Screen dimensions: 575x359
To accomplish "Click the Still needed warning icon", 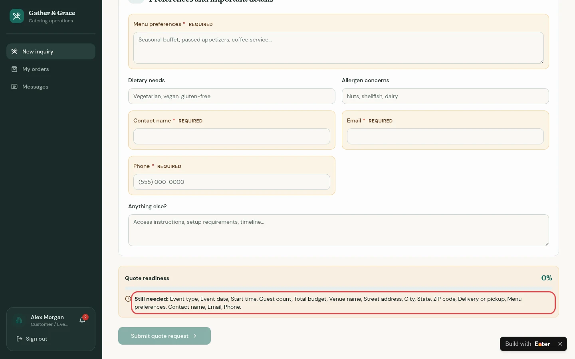I will pos(128,299).
